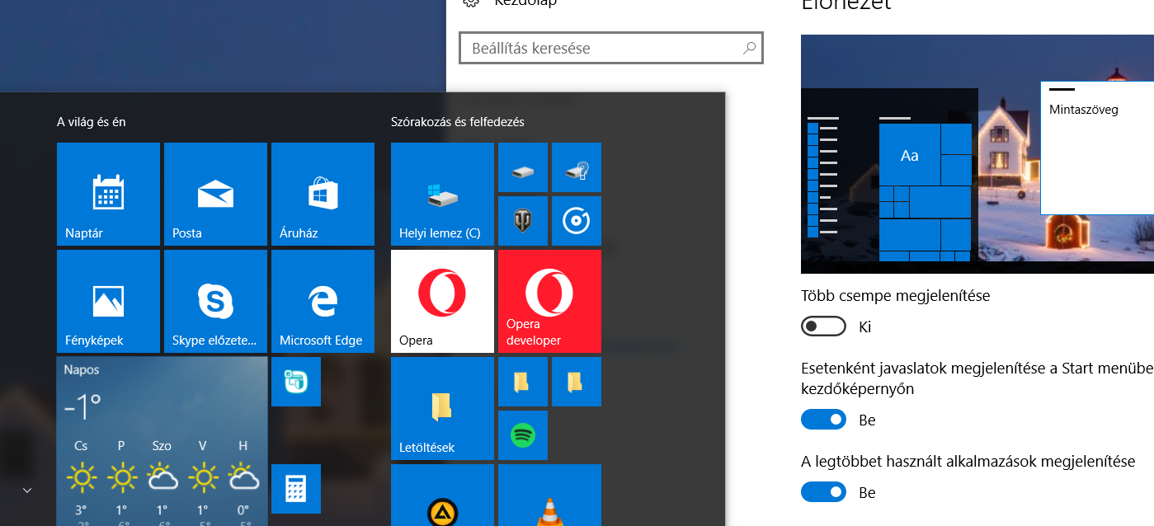Screen dimensions: 1154x526
Task: Toggle Több csempe megjelenítése switch
Action: click(823, 326)
